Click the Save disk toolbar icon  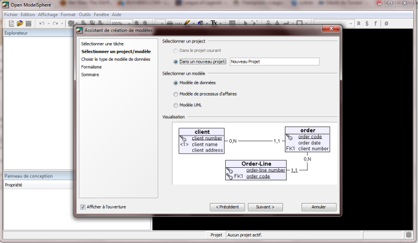pos(28,23)
